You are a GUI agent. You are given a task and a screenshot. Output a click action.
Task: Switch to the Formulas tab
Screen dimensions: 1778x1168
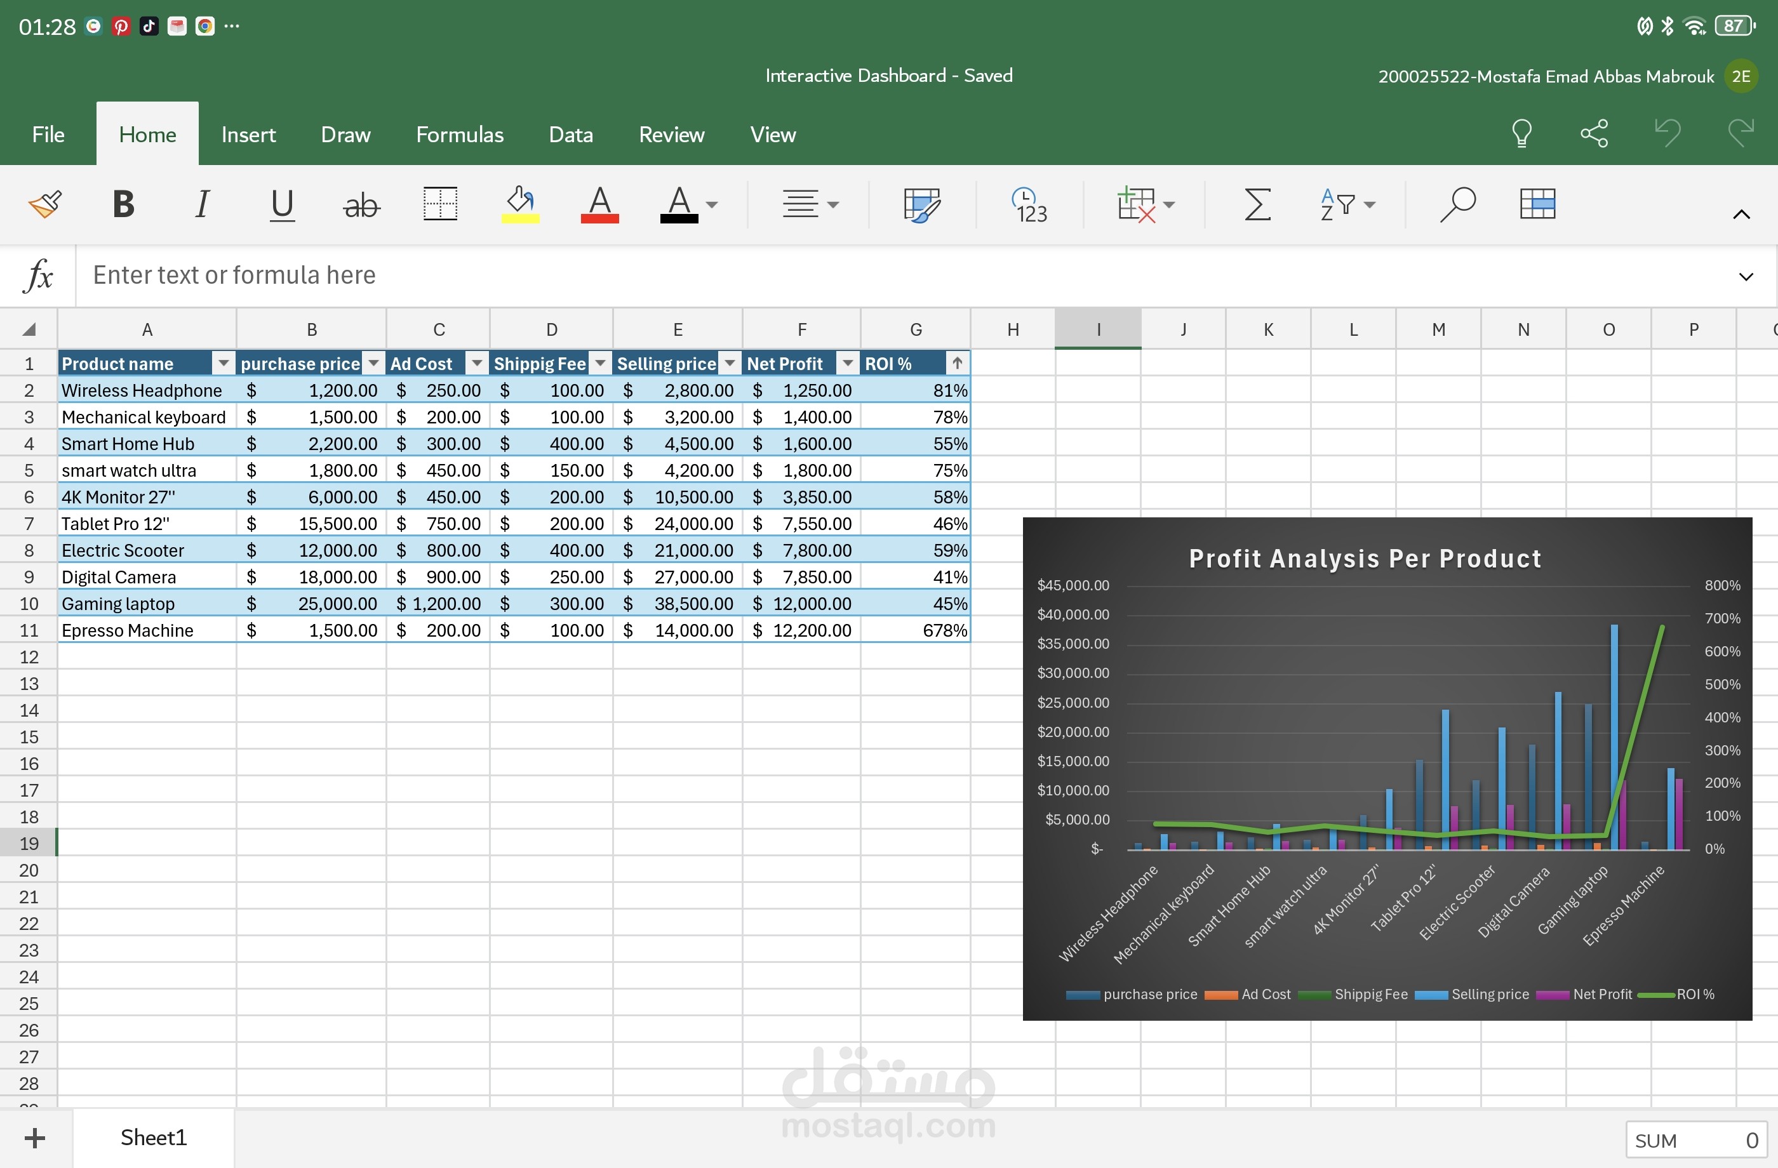pos(460,135)
